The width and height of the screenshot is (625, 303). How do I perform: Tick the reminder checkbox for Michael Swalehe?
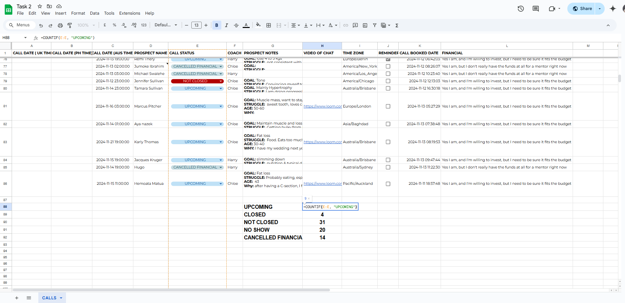(388, 74)
